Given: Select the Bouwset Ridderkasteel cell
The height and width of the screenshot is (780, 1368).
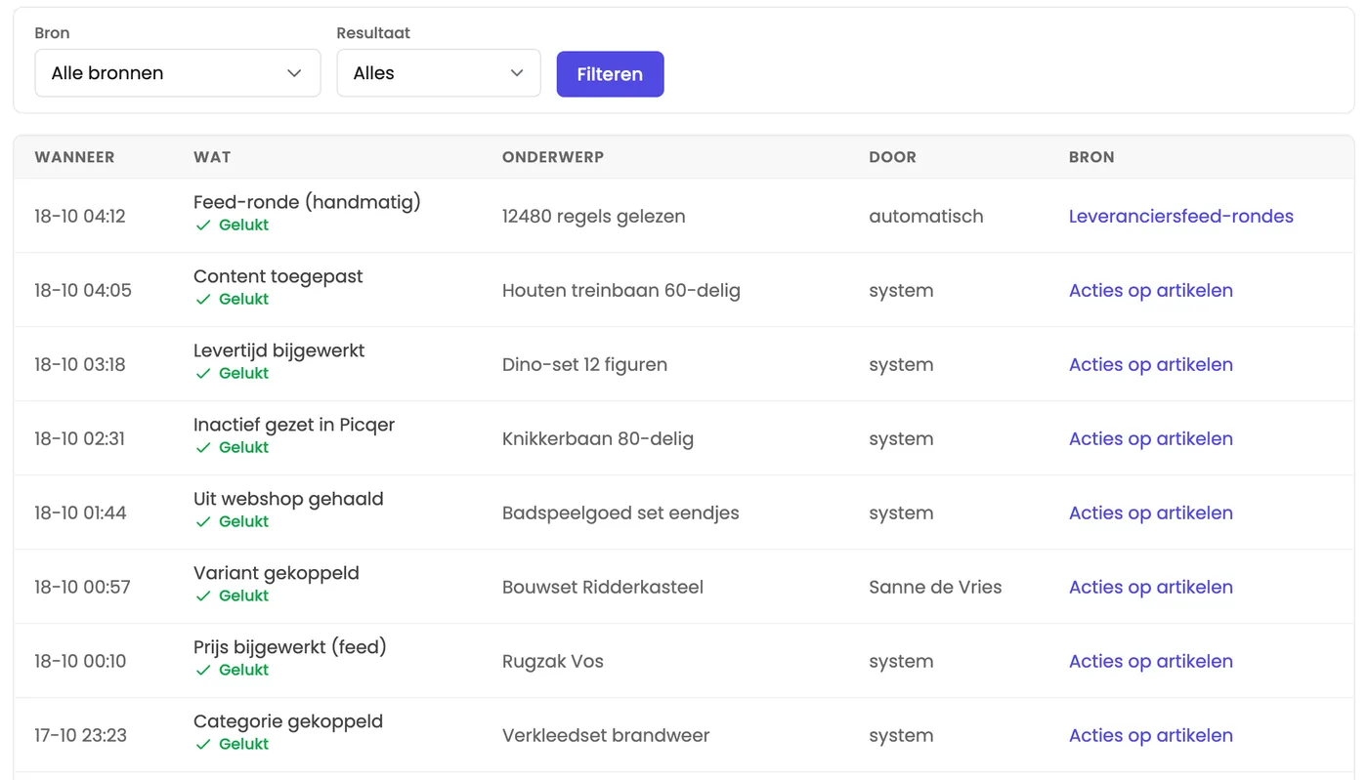Looking at the screenshot, I should (x=602, y=587).
